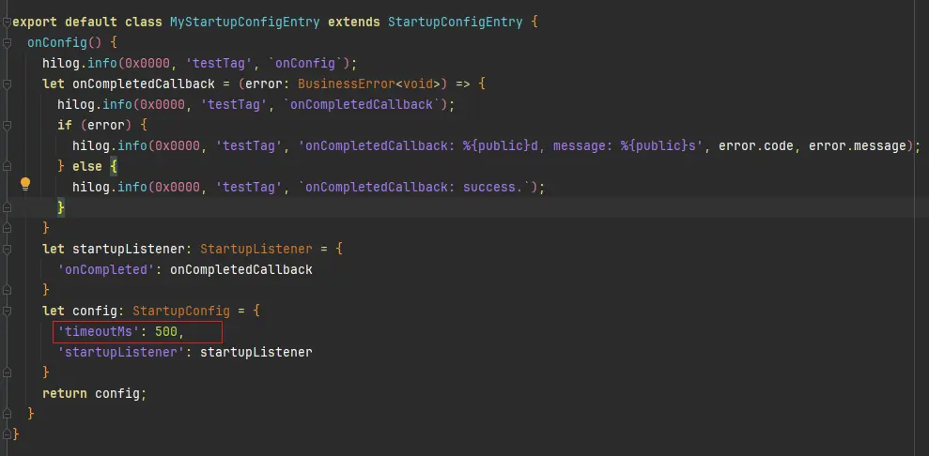Click the 500 timeout value
Viewport: 929px width, 456px height.
[166, 332]
